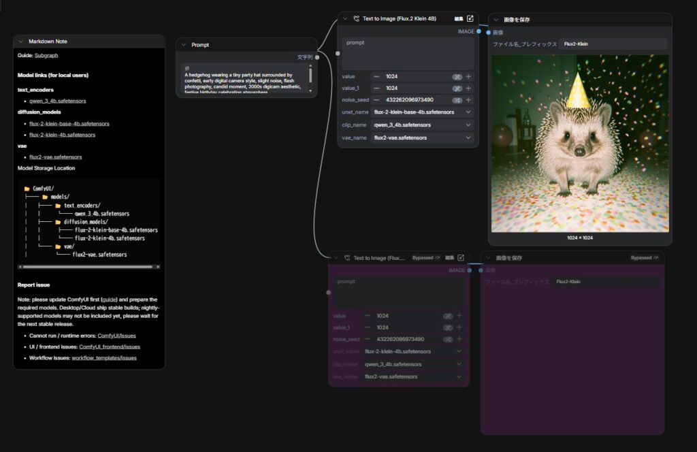Toggle the randomize control on top value row
The image size is (697, 452).
click(457, 77)
